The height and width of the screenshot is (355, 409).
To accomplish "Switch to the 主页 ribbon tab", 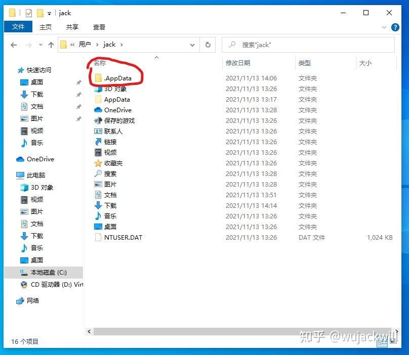I will coord(46,27).
